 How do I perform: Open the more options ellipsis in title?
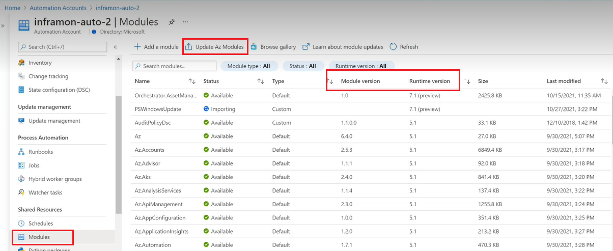[186, 22]
